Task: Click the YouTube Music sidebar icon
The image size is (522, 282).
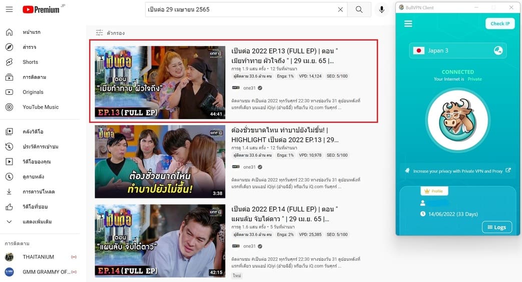Action: pyautogui.click(x=10, y=106)
